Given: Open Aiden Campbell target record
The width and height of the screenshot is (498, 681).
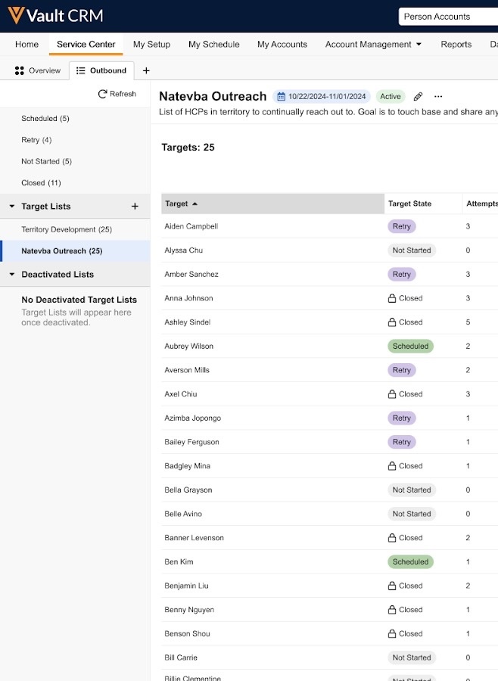Looking at the screenshot, I should (191, 226).
